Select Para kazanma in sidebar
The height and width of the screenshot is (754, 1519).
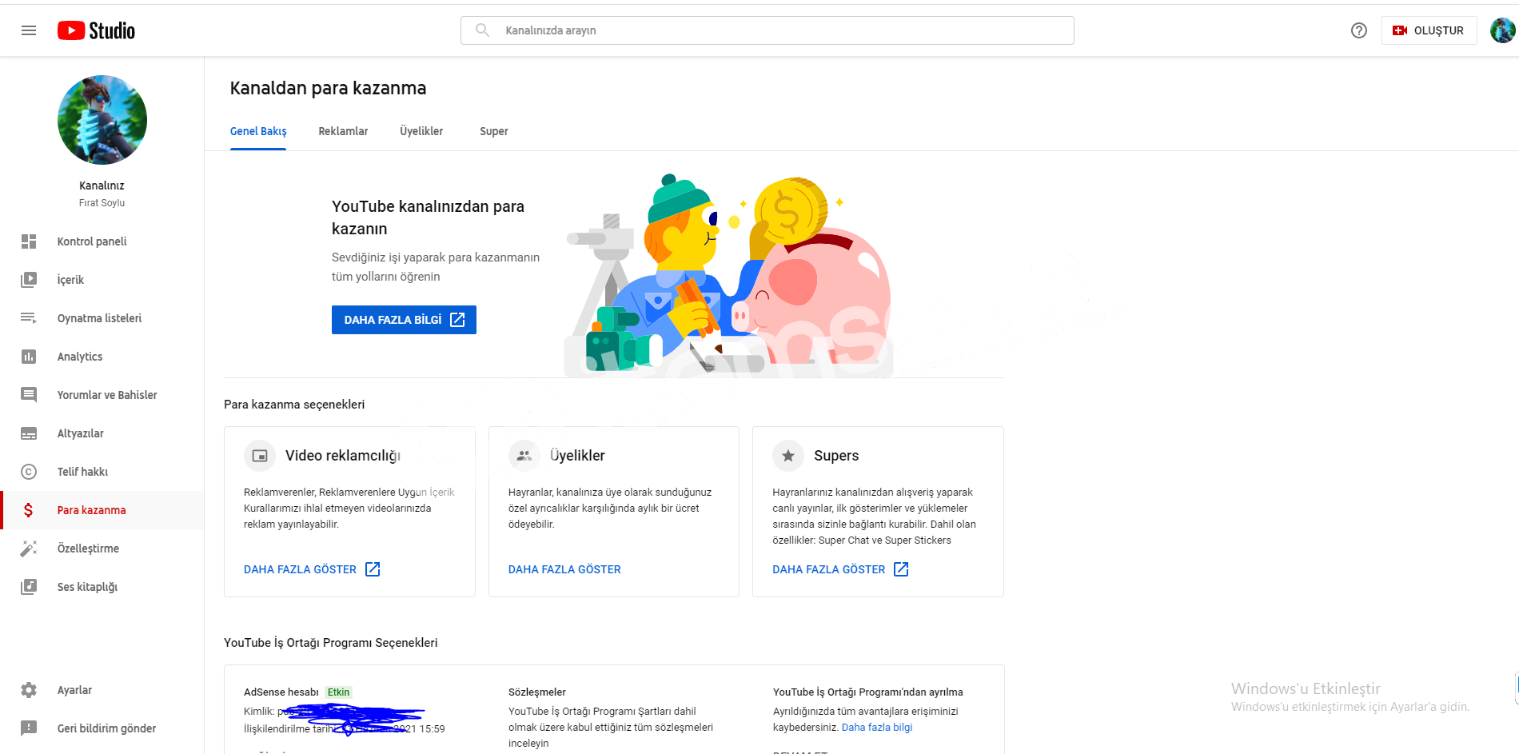pos(102,510)
